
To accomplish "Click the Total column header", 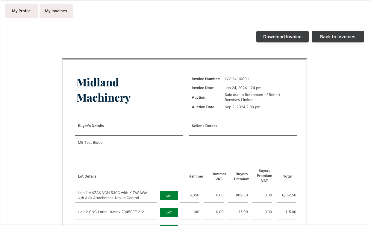I will [287, 176].
